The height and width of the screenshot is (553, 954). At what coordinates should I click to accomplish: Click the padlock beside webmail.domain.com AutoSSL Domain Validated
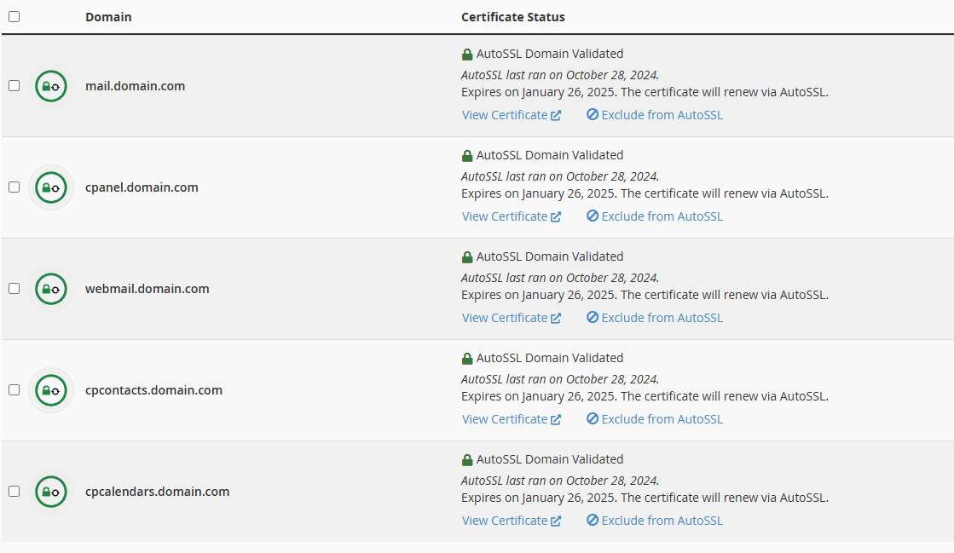pos(467,257)
